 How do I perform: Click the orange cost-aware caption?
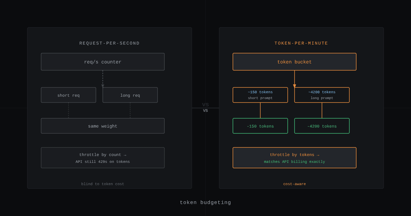click(295, 184)
